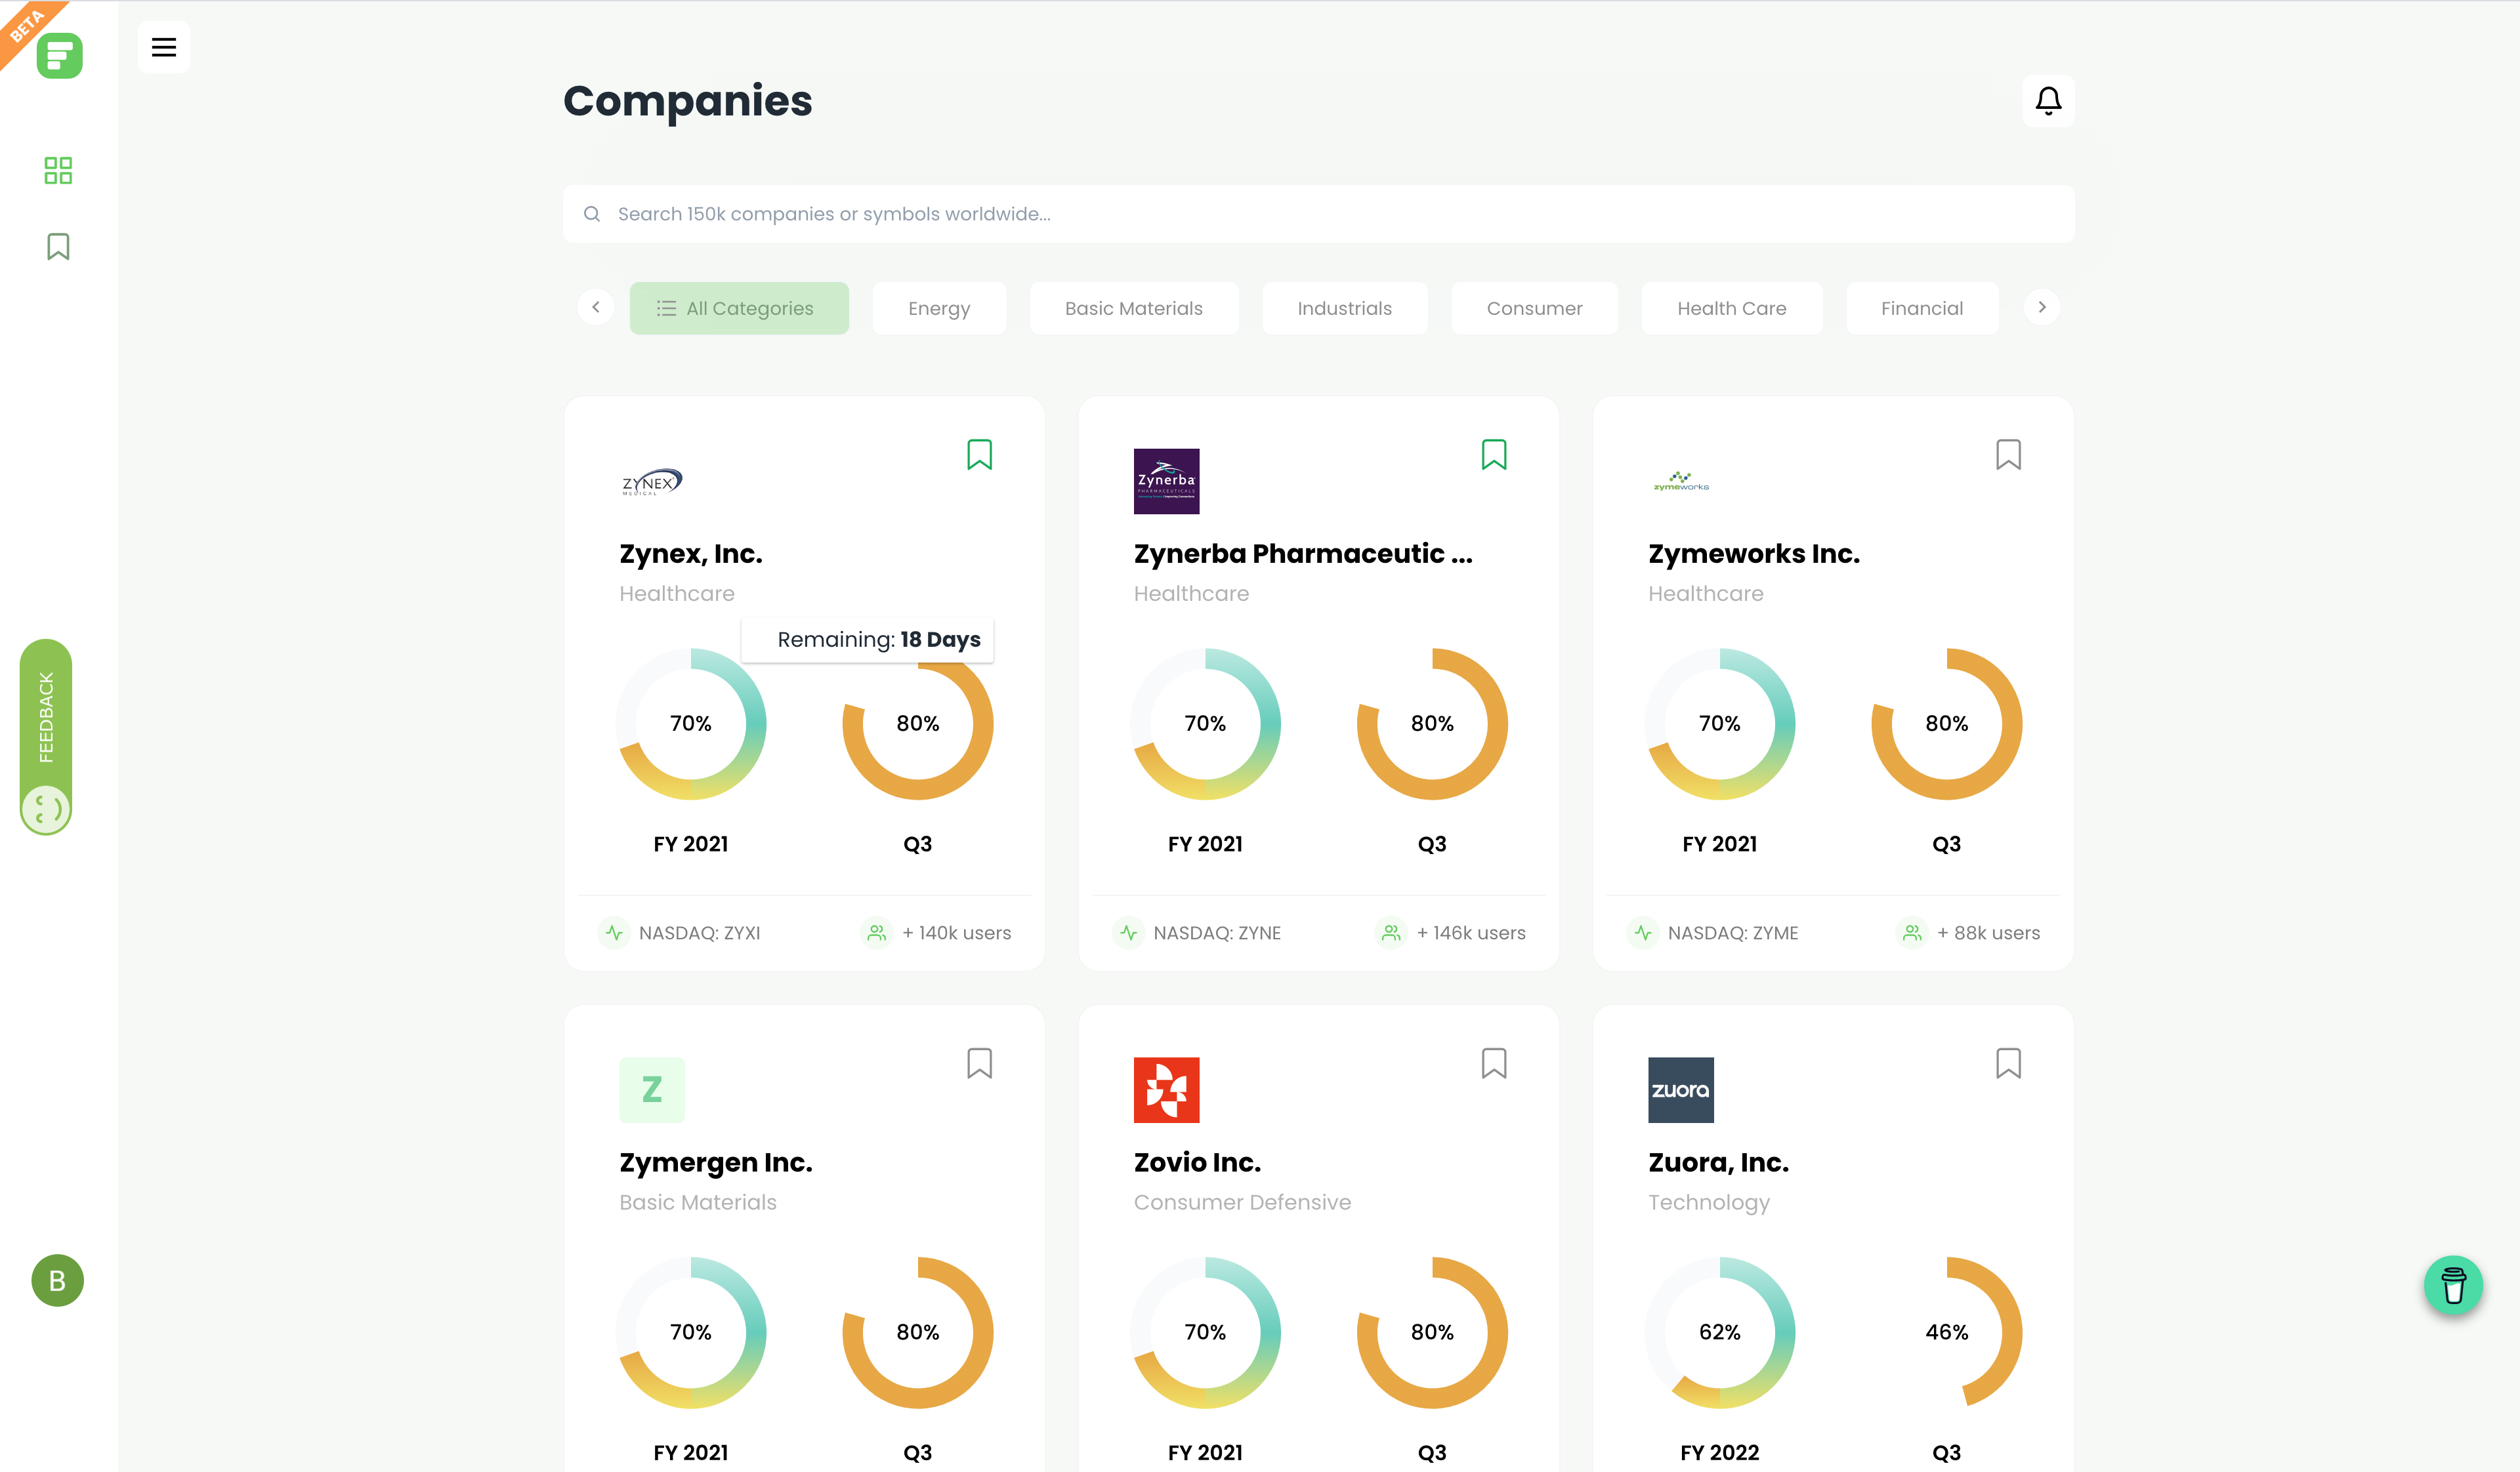Click the company search field
This screenshot has height=1472, width=2520.
tap(1318, 213)
